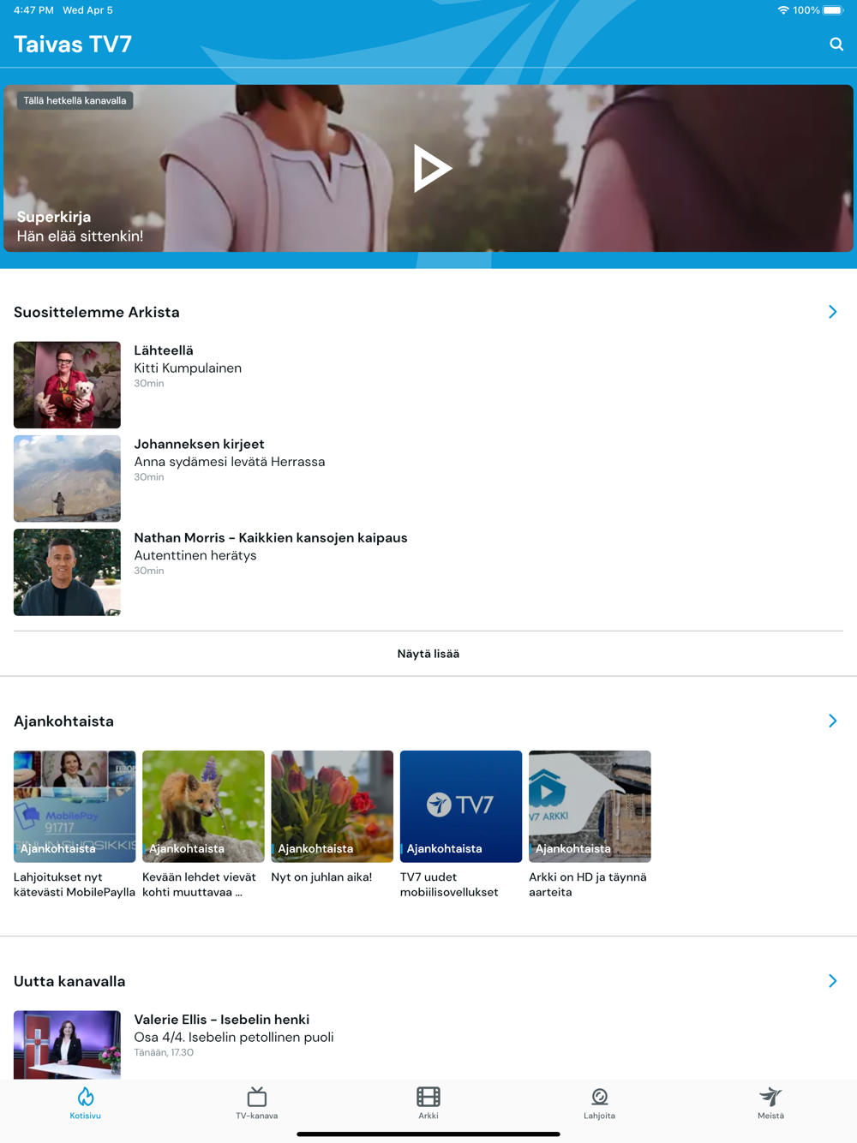Tap the Suosittelemme Arkista heading
The image size is (857, 1143).
click(x=97, y=312)
